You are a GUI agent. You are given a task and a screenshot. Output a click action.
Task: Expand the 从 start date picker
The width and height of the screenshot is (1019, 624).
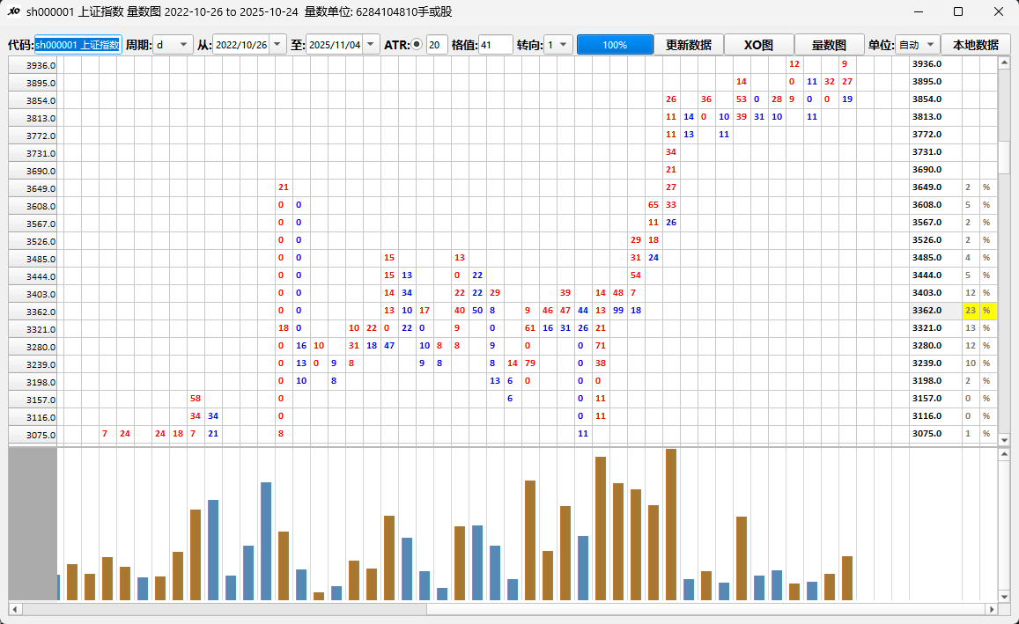tap(278, 45)
